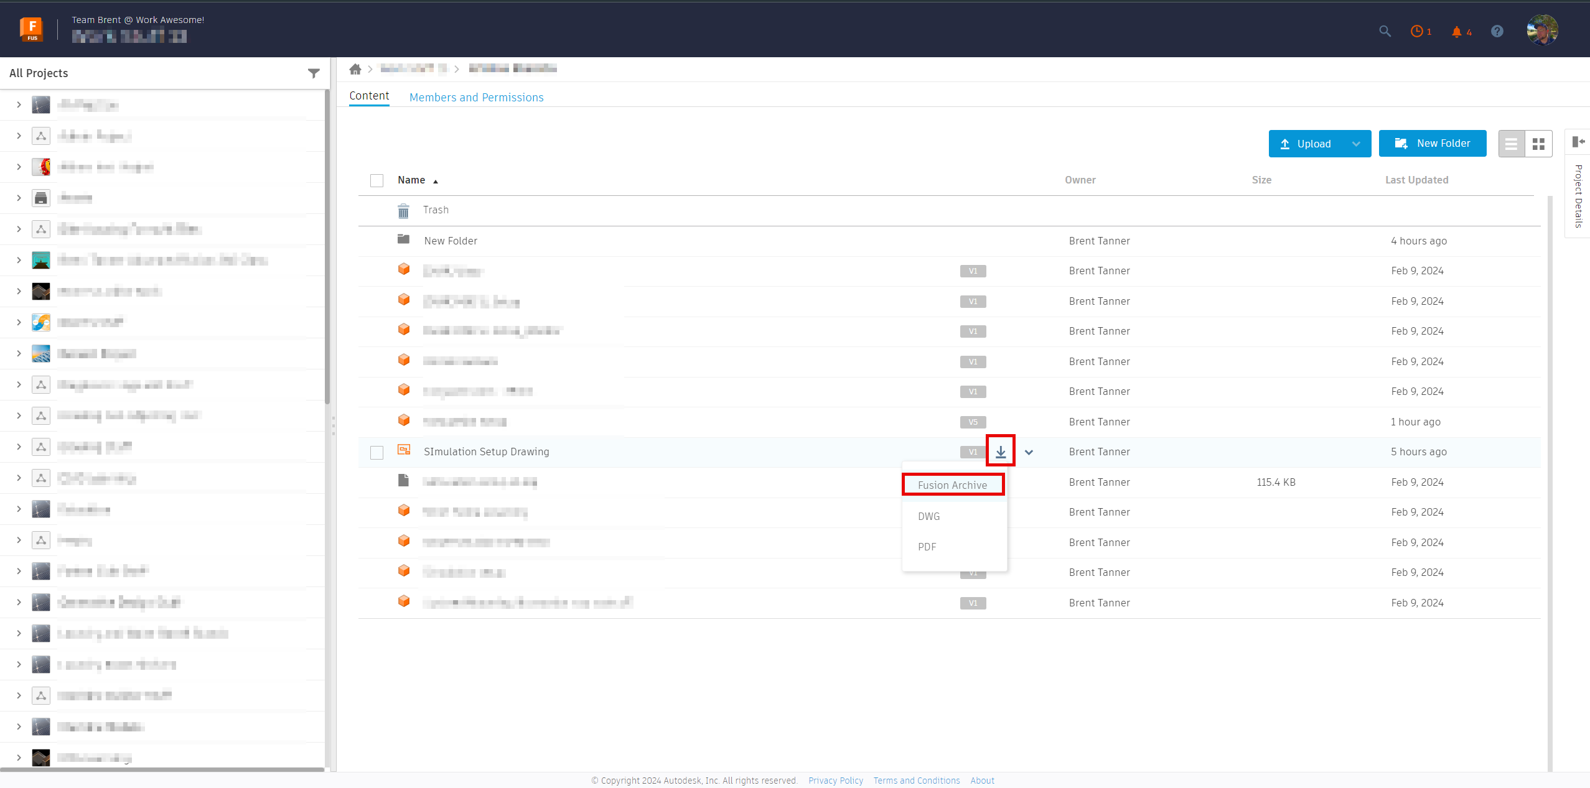Click download icon on Simulation Setup Drawing

click(1001, 452)
